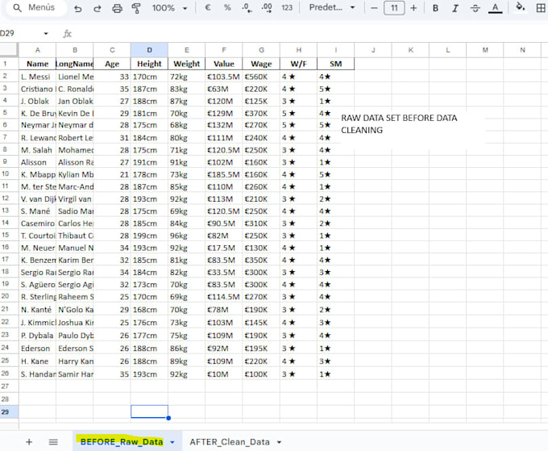Switch to BEFORE_Raw_Data tab

(x=122, y=442)
